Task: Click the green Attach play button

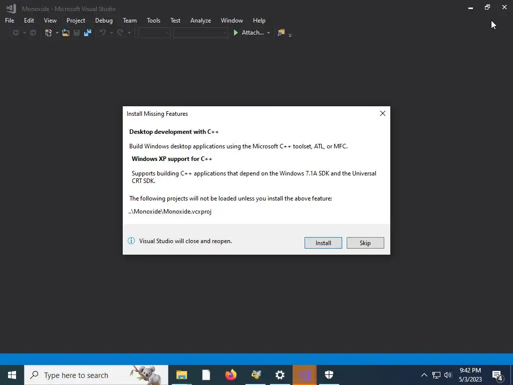Action: [235, 33]
